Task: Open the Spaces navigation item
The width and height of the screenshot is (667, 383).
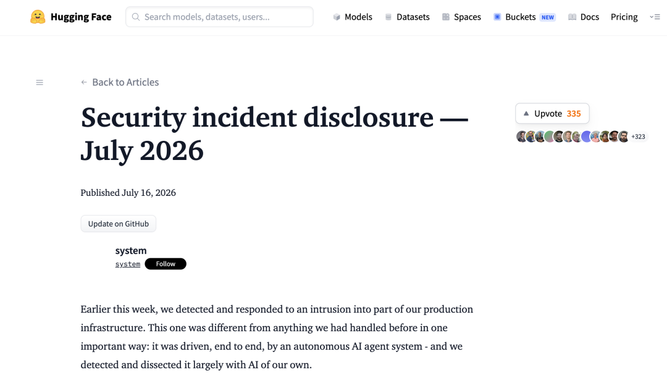Action: coord(461,17)
